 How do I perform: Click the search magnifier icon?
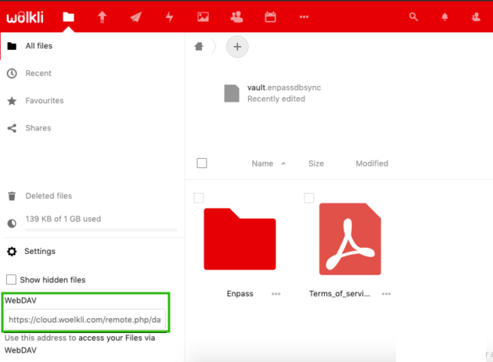(x=413, y=17)
